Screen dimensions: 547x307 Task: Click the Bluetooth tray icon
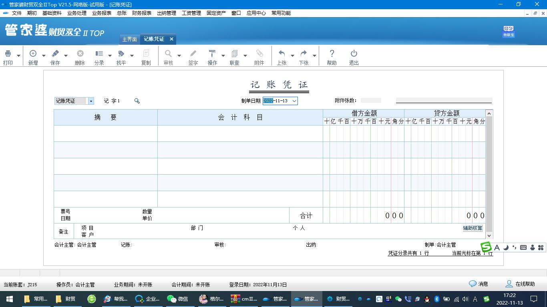[x=437, y=299]
